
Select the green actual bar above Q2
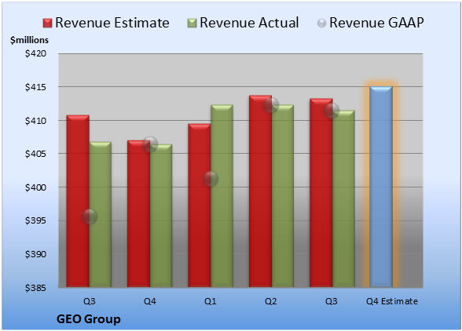click(283, 196)
